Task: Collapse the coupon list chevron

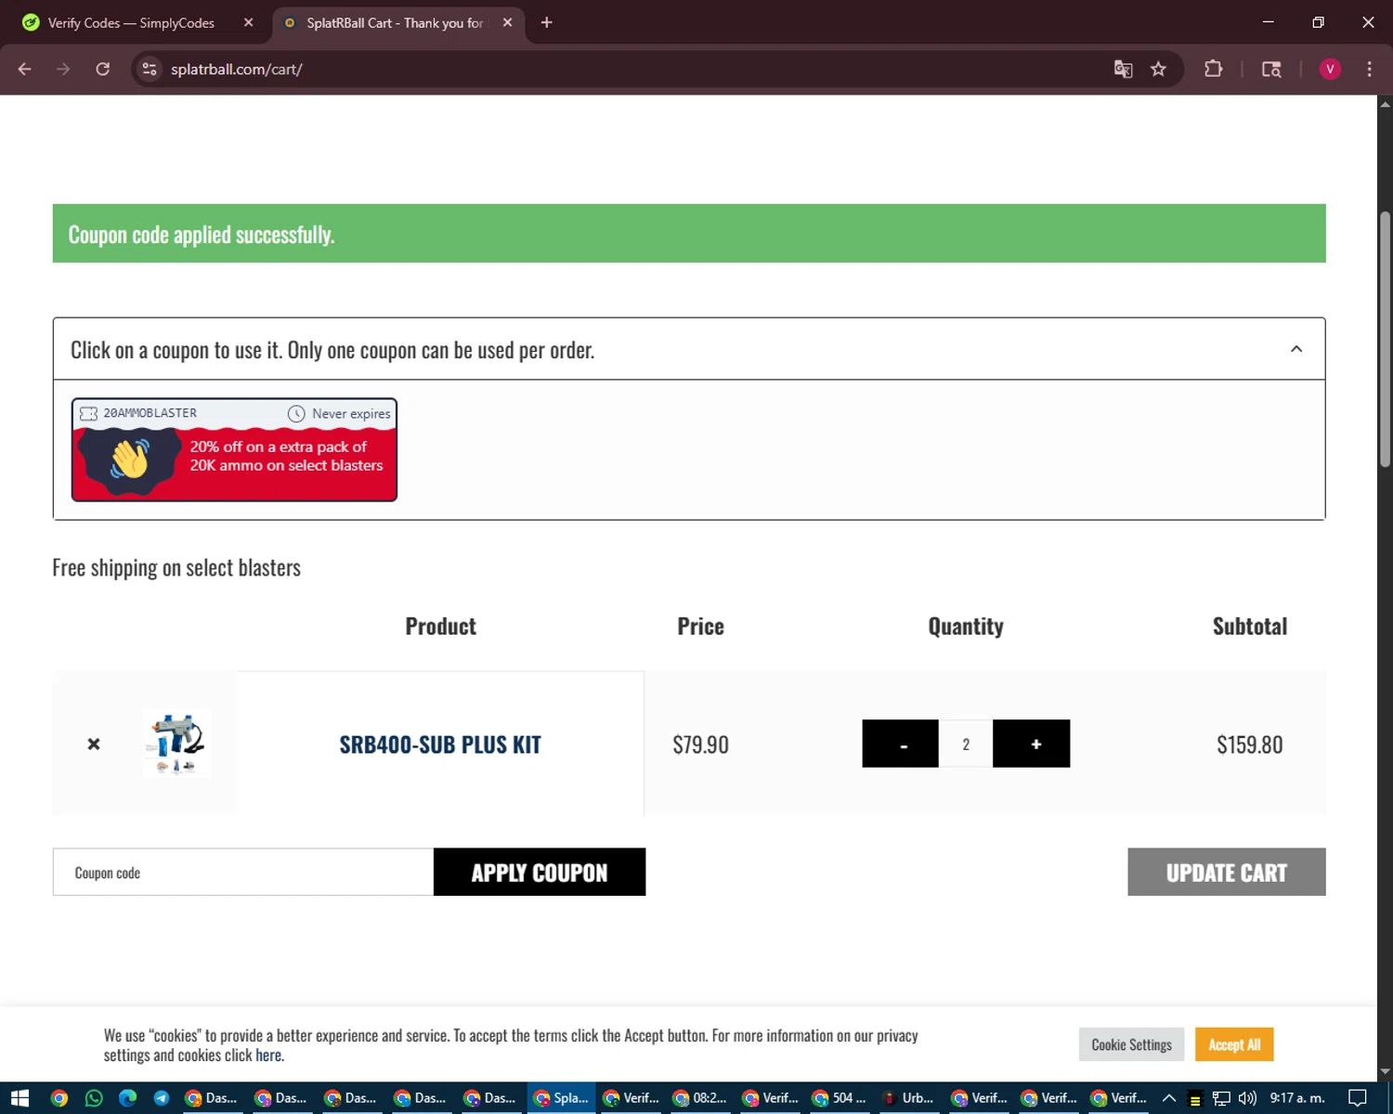Action: tap(1296, 349)
